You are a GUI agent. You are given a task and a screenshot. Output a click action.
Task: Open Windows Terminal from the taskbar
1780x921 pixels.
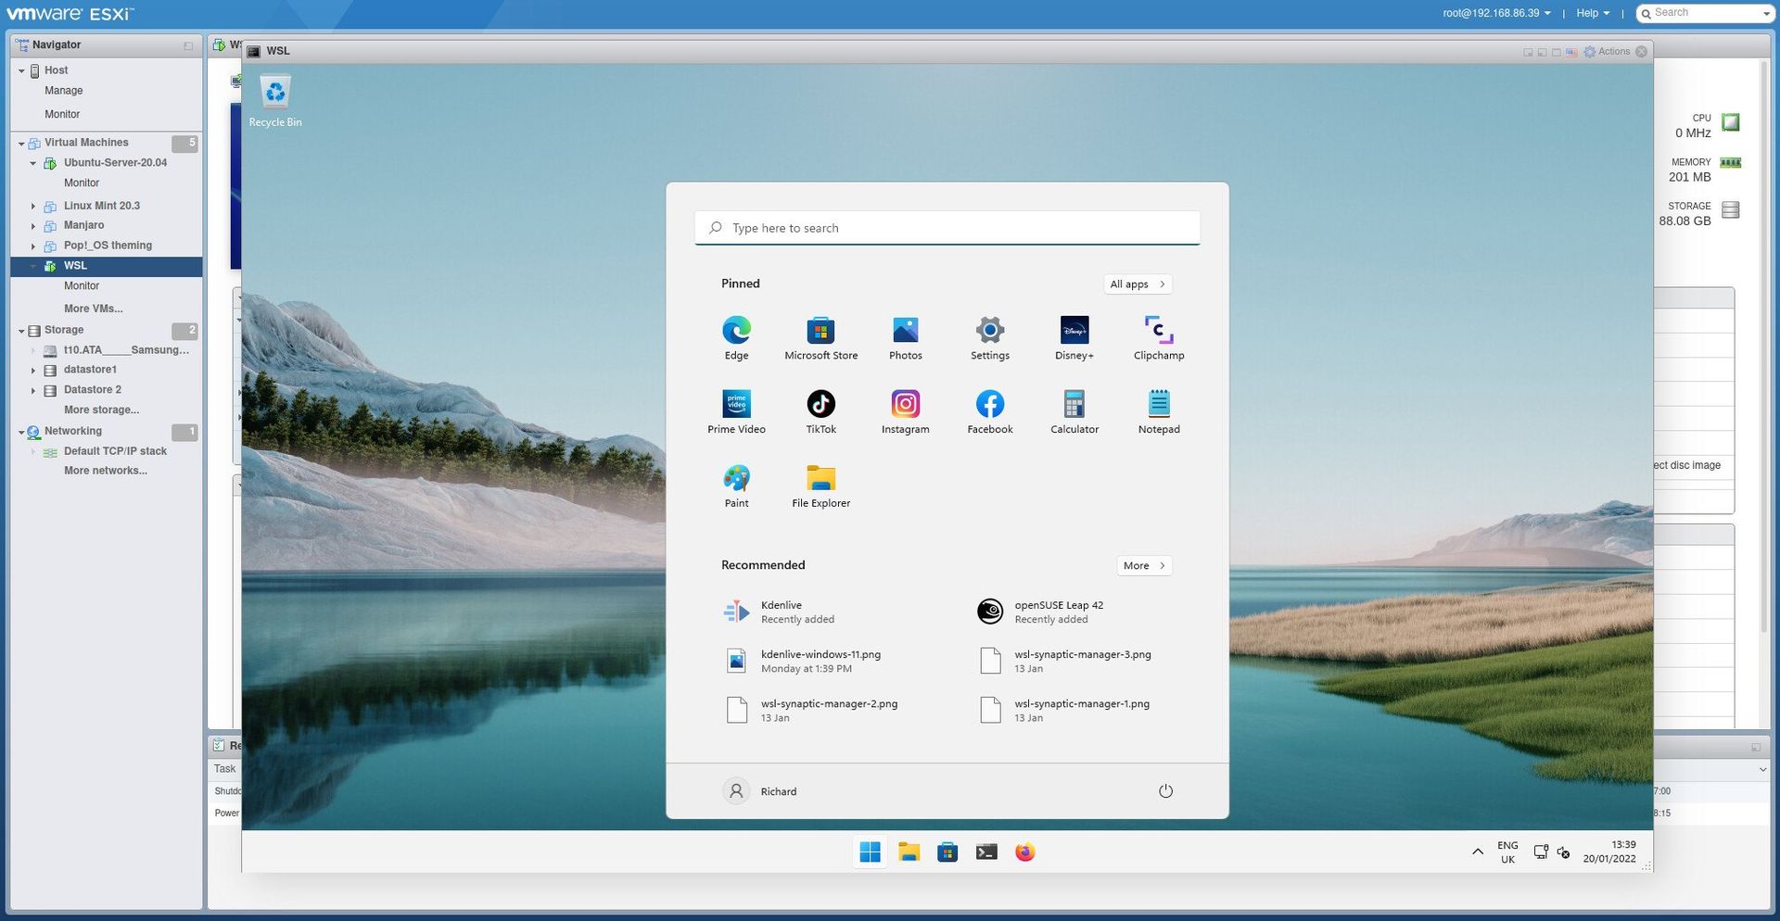click(x=985, y=852)
